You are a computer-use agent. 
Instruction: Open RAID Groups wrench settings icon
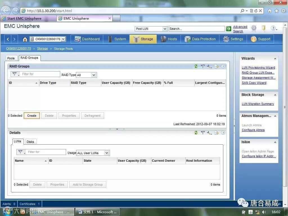coord(209,66)
